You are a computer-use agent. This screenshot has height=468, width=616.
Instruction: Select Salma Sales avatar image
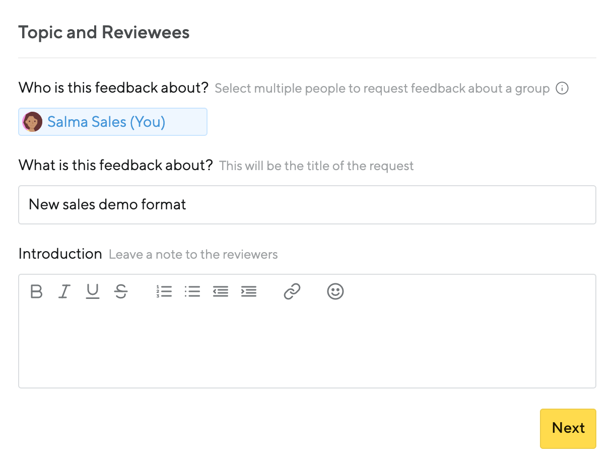coord(32,121)
